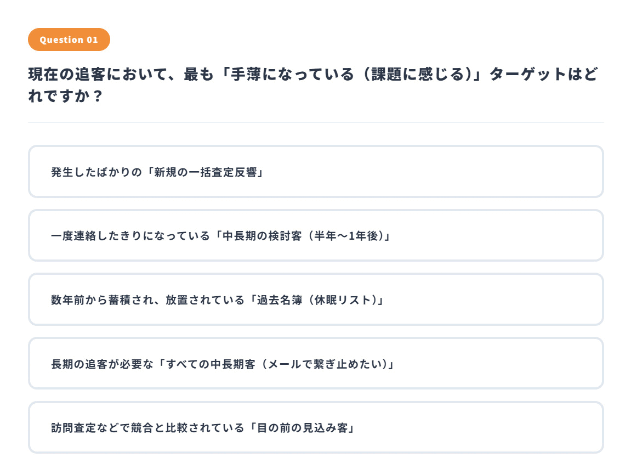Pick the 過去名簿 answer option
631x463 pixels.
(315, 300)
